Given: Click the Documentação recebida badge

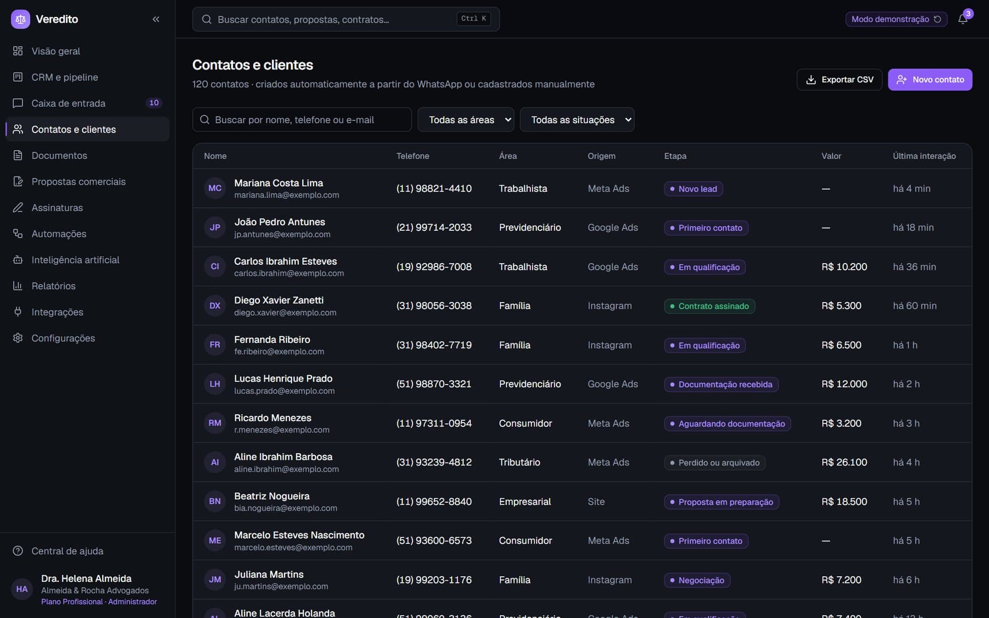Looking at the screenshot, I should [721, 385].
